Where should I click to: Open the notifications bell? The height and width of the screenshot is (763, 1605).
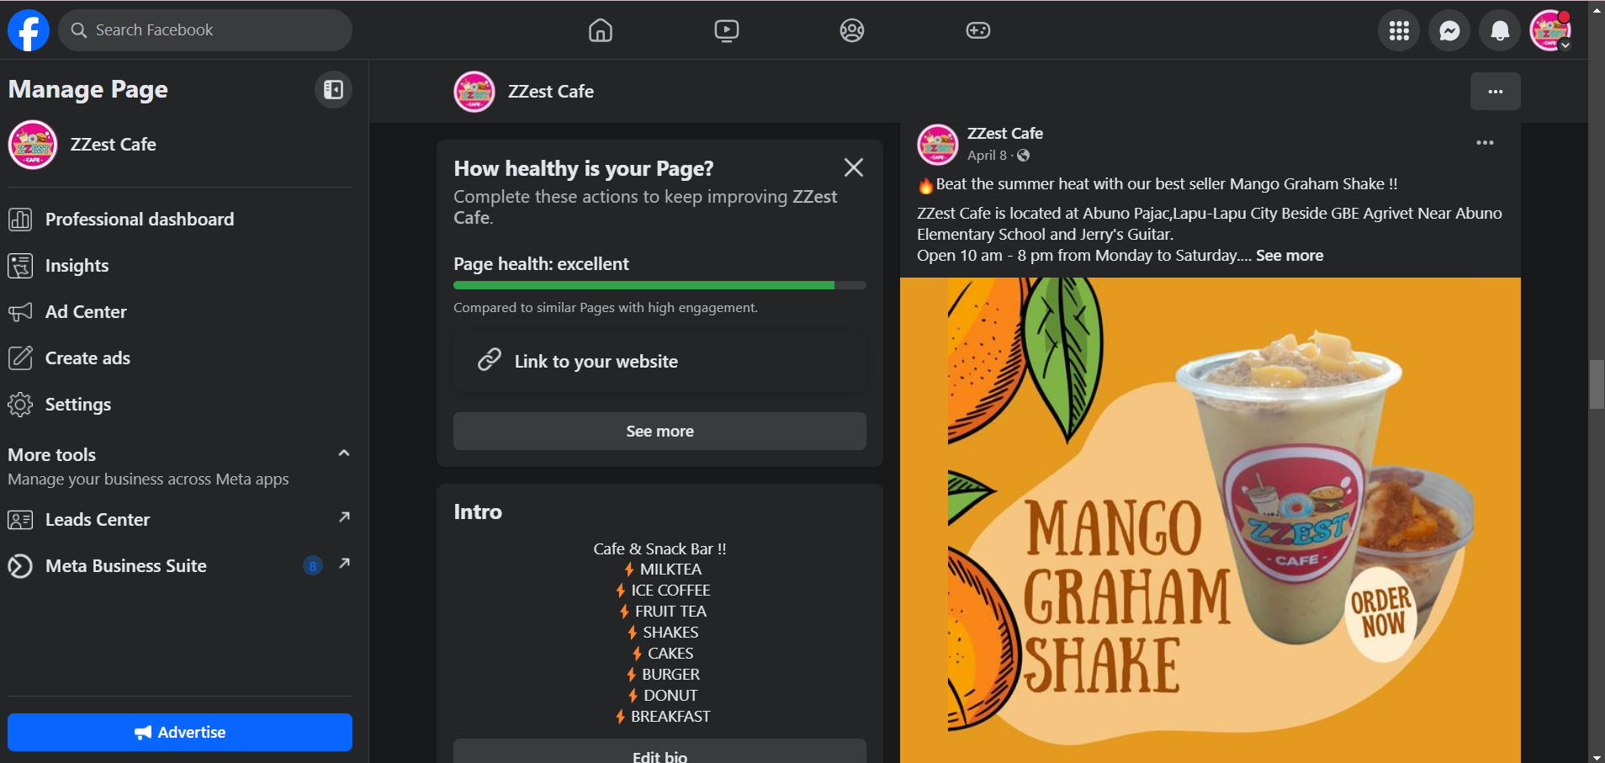pos(1500,30)
